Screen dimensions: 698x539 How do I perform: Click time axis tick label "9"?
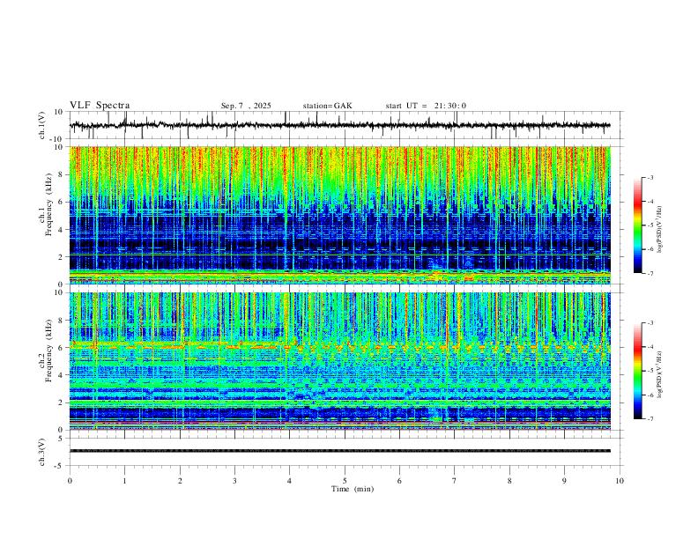pos(564,481)
